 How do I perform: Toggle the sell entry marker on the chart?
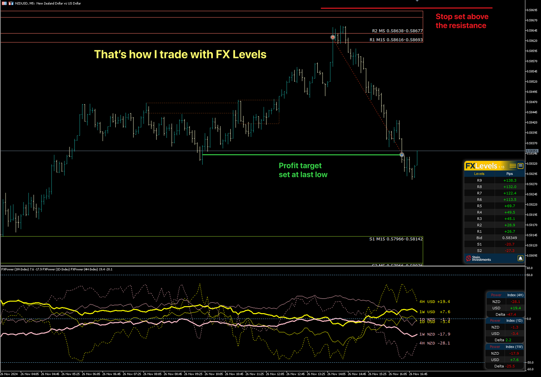tap(332, 37)
